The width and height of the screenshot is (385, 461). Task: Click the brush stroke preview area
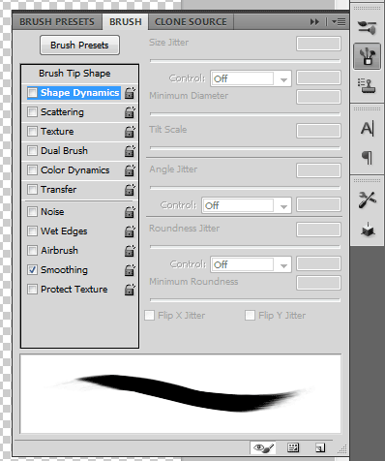click(181, 394)
